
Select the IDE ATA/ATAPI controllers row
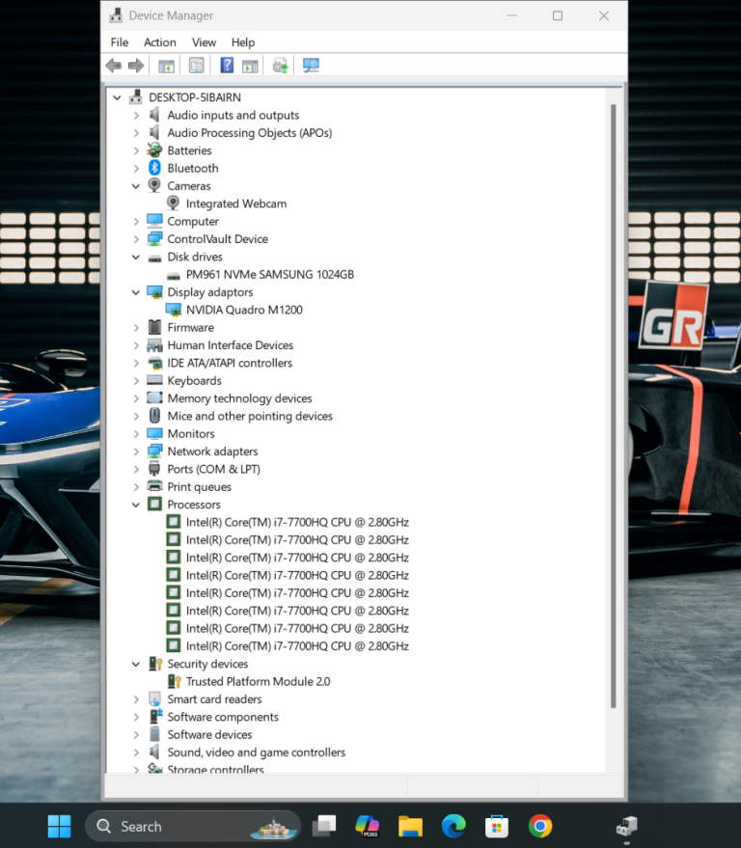[230, 363]
